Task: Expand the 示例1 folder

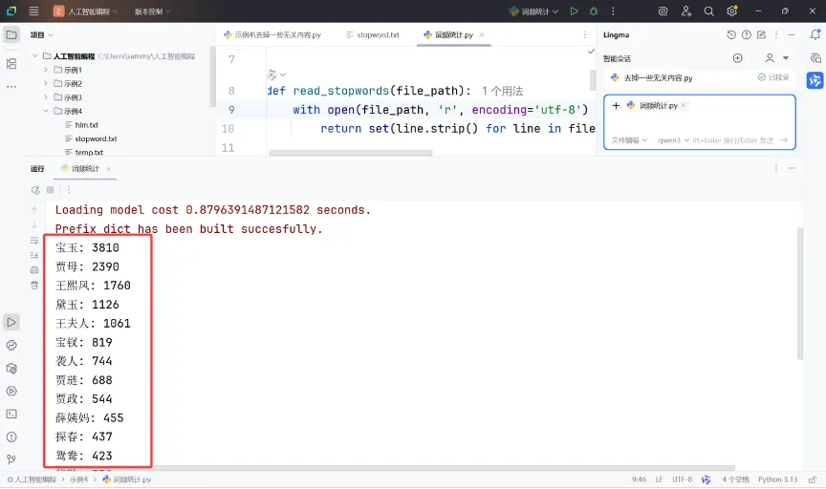Action: point(46,70)
